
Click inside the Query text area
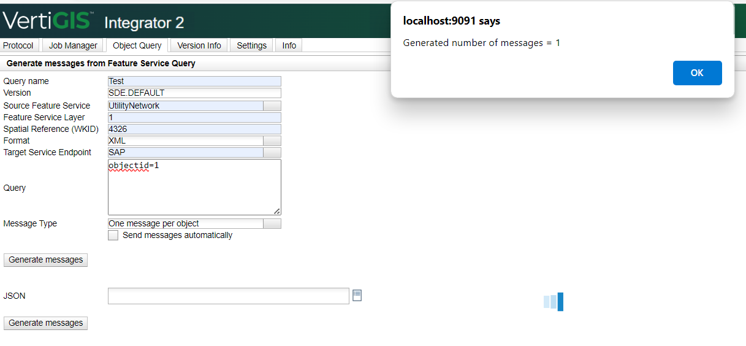click(194, 187)
